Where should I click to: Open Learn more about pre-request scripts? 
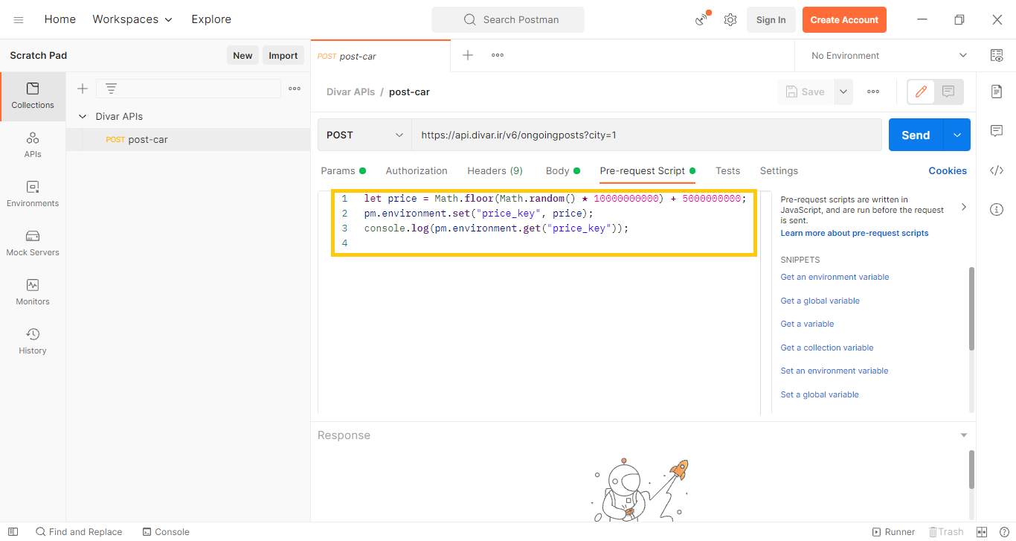click(855, 233)
